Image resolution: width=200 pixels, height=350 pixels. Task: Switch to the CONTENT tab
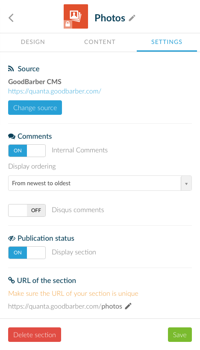coord(100,42)
